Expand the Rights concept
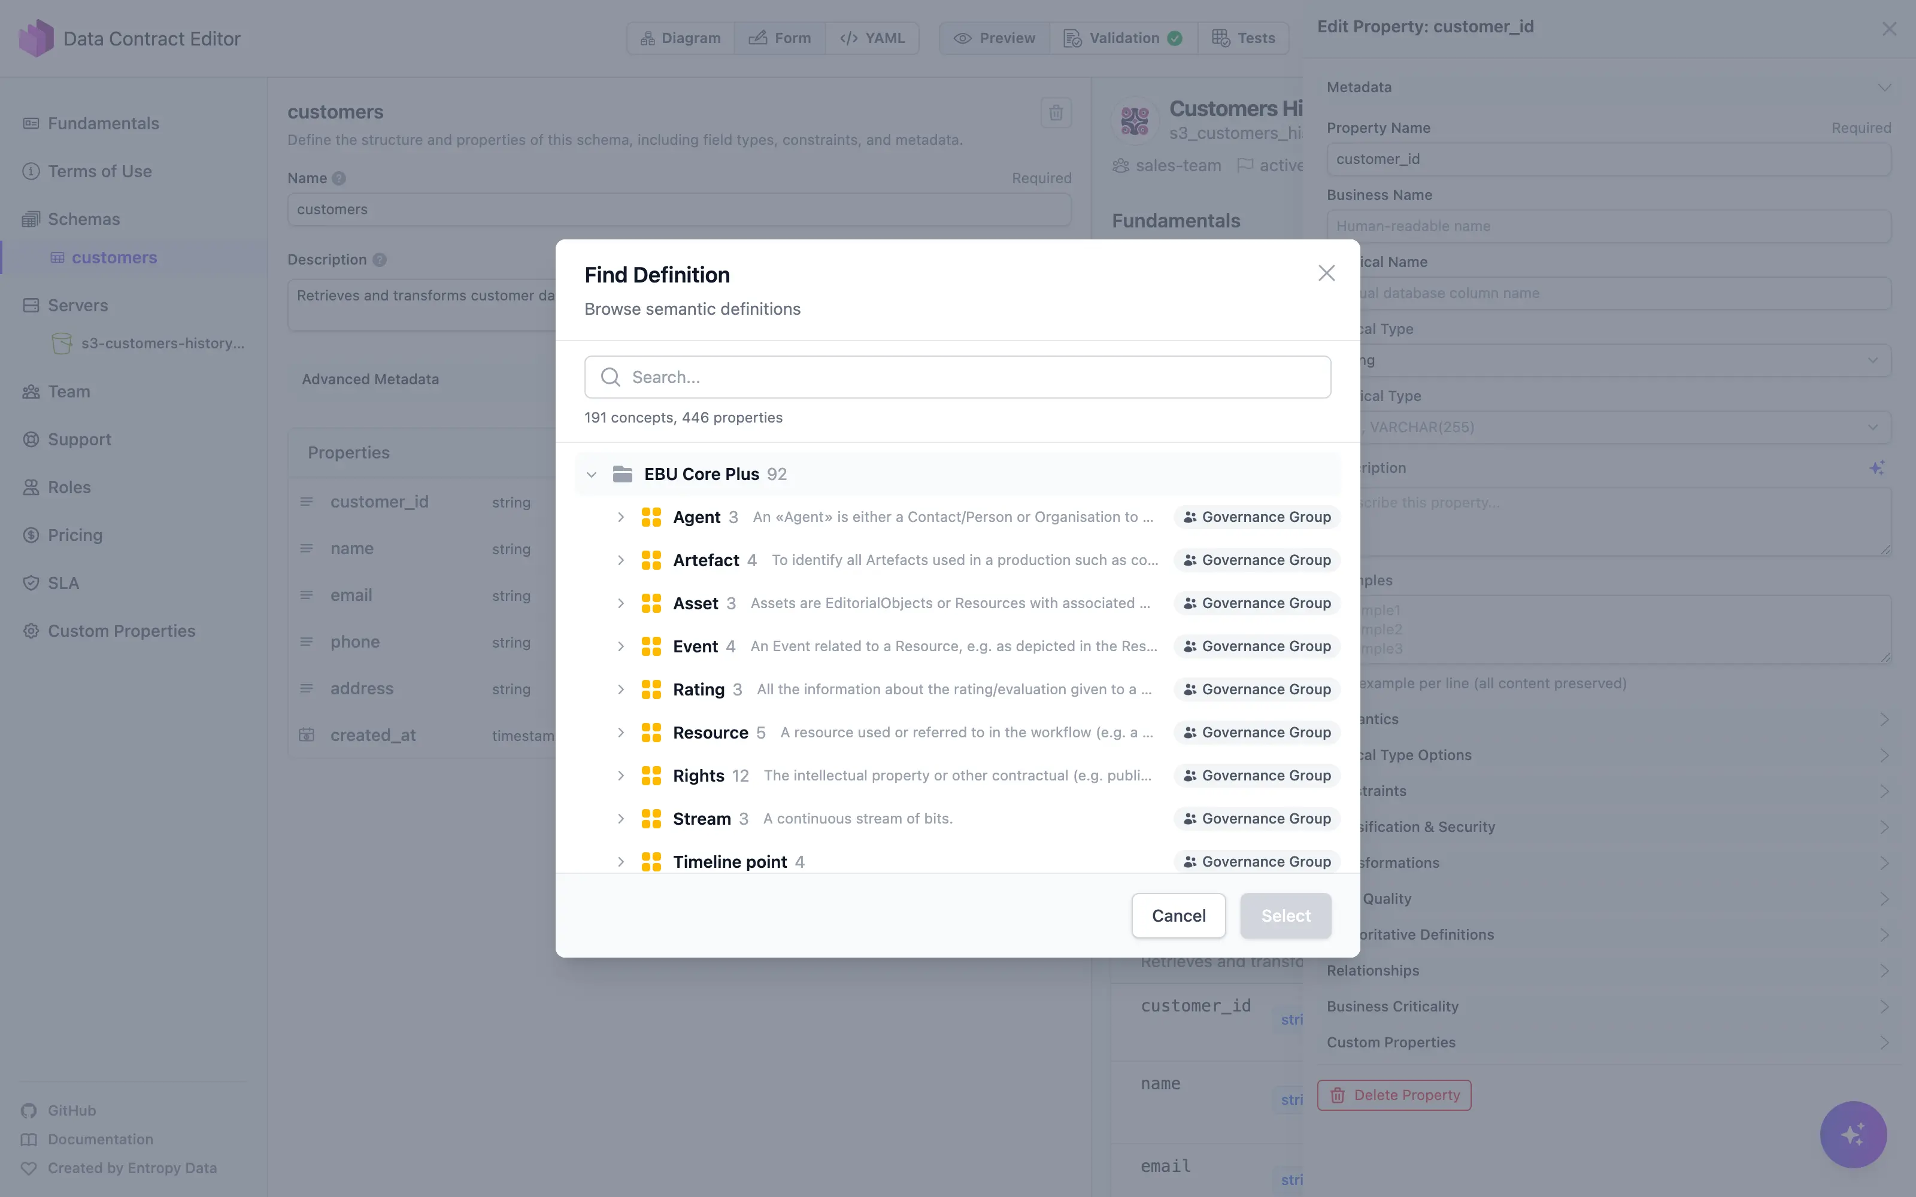 pyautogui.click(x=621, y=775)
